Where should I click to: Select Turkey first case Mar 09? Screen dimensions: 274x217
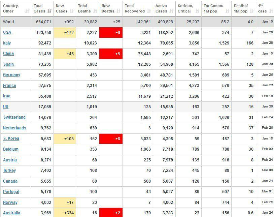267,170
